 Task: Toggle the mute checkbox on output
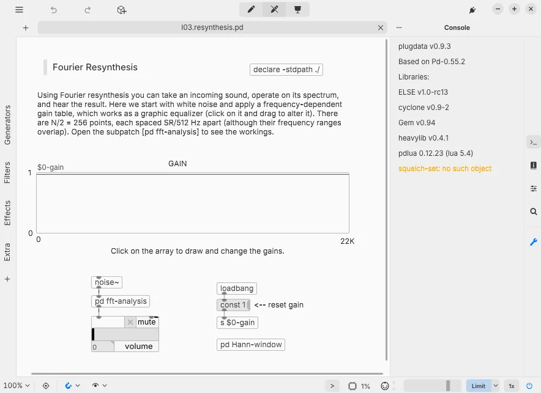click(130, 322)
